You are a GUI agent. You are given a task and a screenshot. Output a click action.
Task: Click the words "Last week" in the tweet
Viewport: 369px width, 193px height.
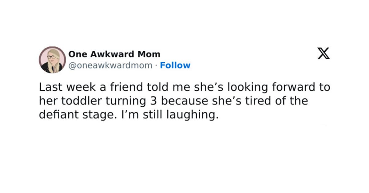coord(60,88)
